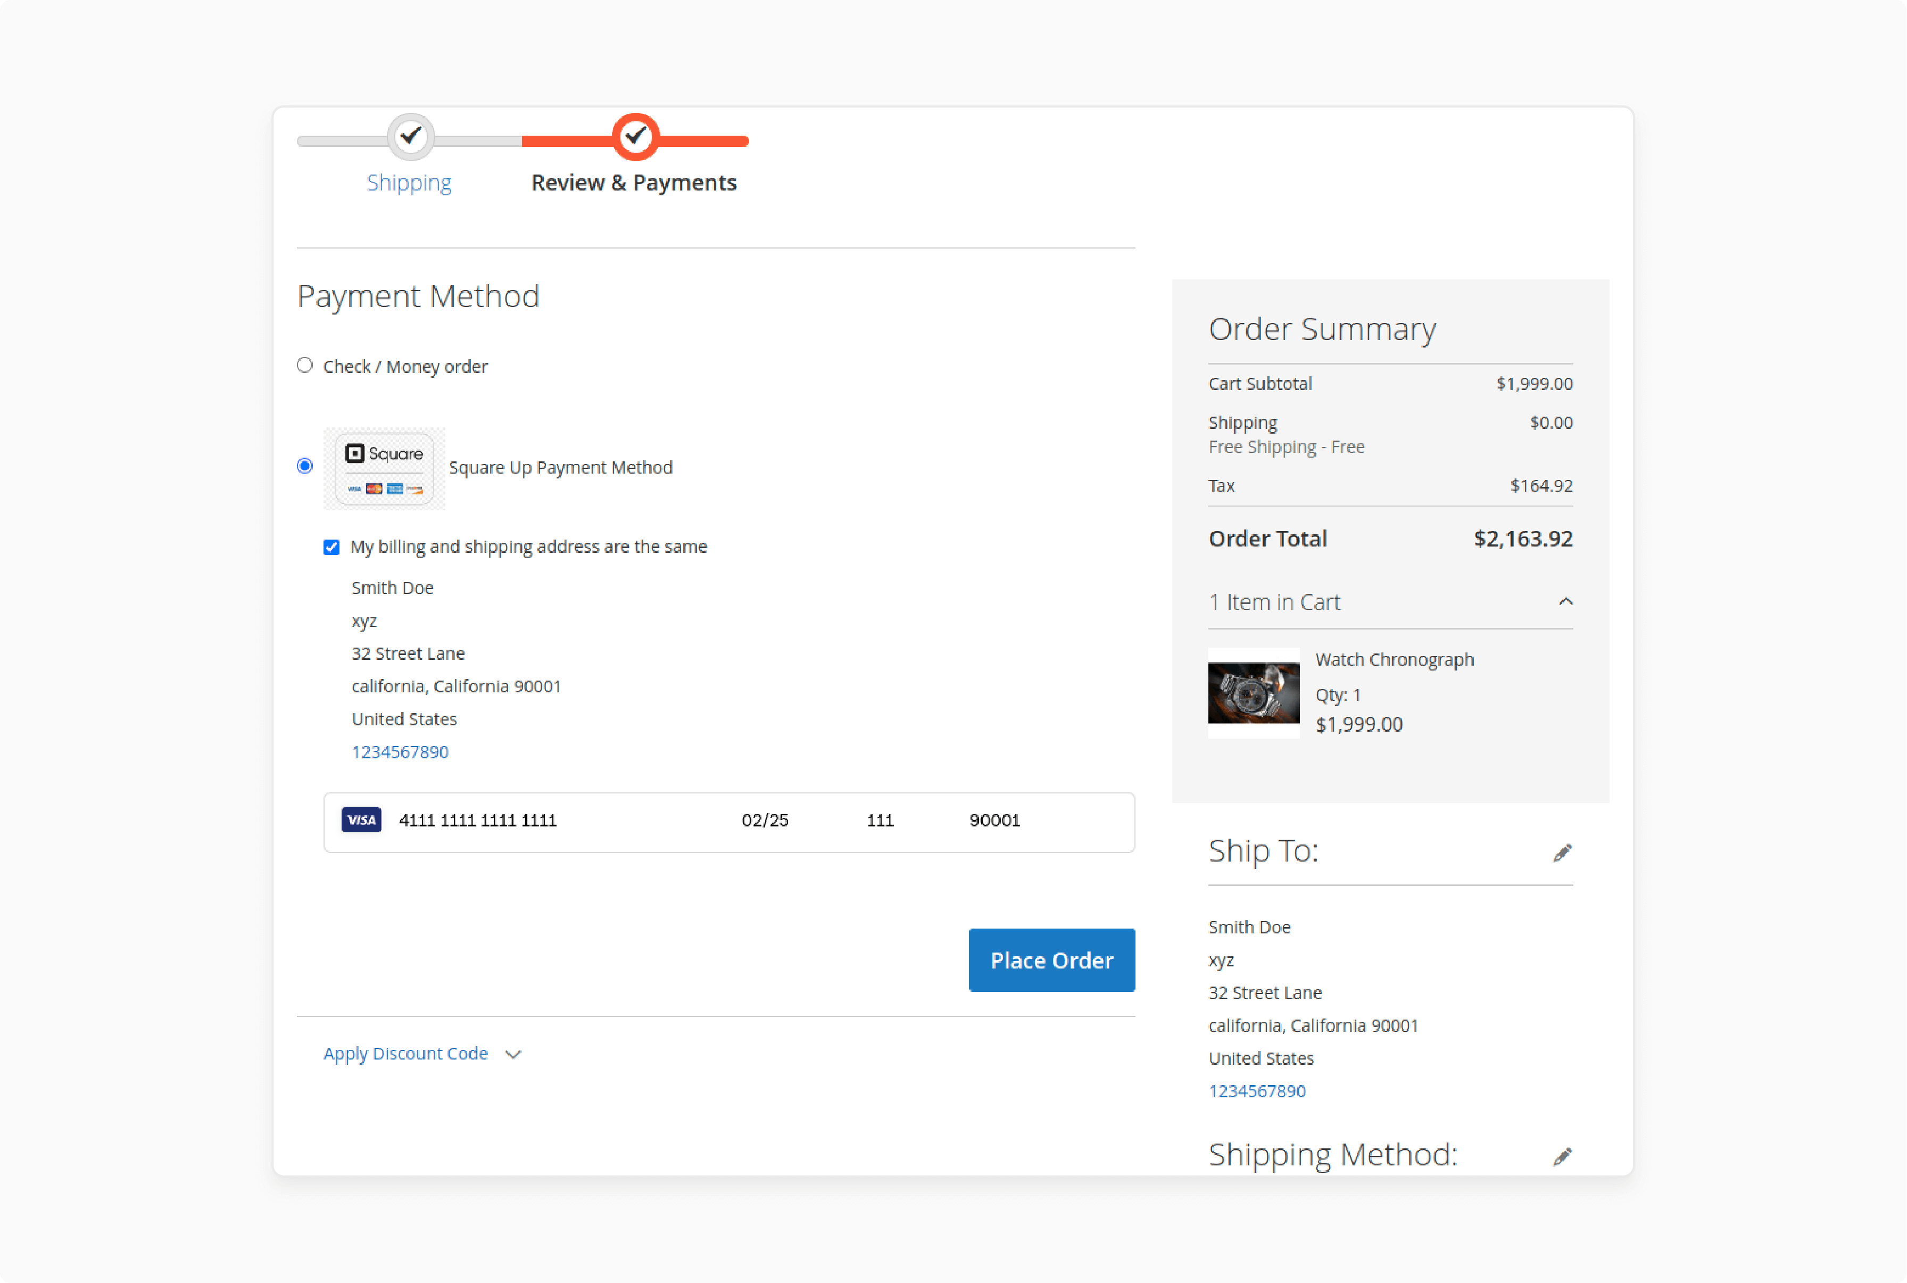Select the Review & Payments step label
This screenshot has width=1907, height=1283.
pos(634,183)
